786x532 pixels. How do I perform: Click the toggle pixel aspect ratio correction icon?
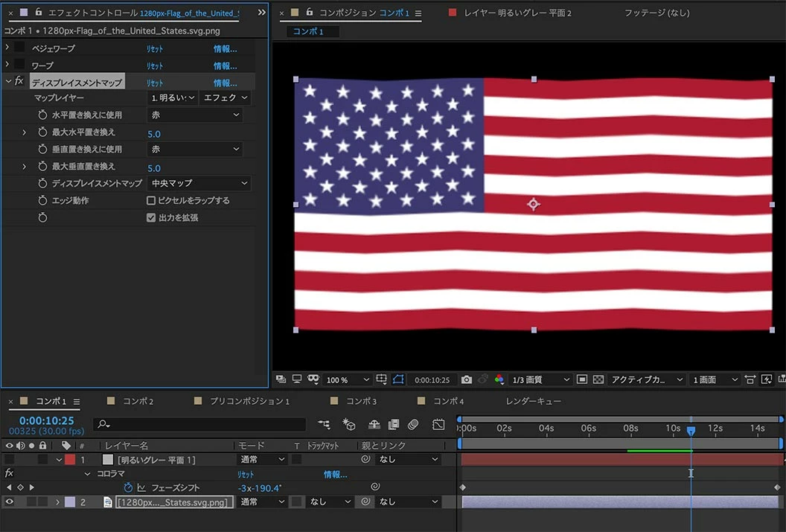[750, 379]
